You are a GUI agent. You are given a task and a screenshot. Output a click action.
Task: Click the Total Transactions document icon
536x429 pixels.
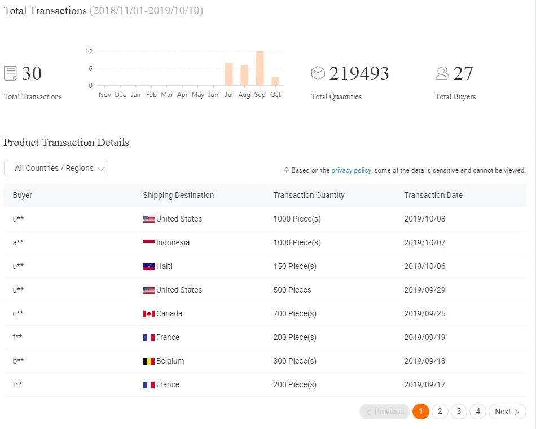(x=11, y=73)
